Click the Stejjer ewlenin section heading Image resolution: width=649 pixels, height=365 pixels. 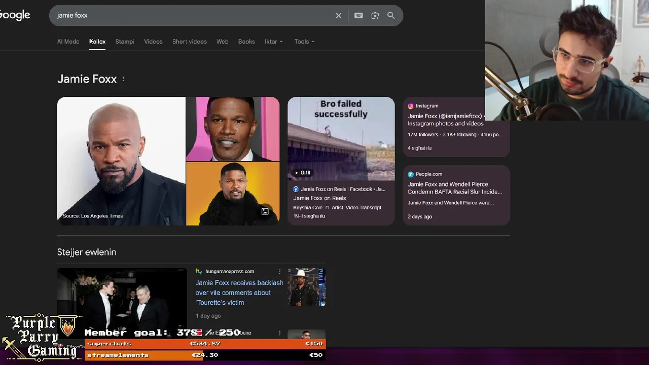pyautogui.click(x=87, y=252)
